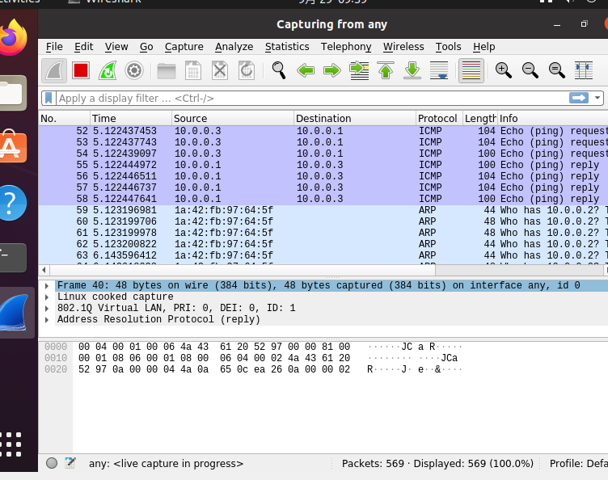Open the File menu

click(x=54, y=47)
